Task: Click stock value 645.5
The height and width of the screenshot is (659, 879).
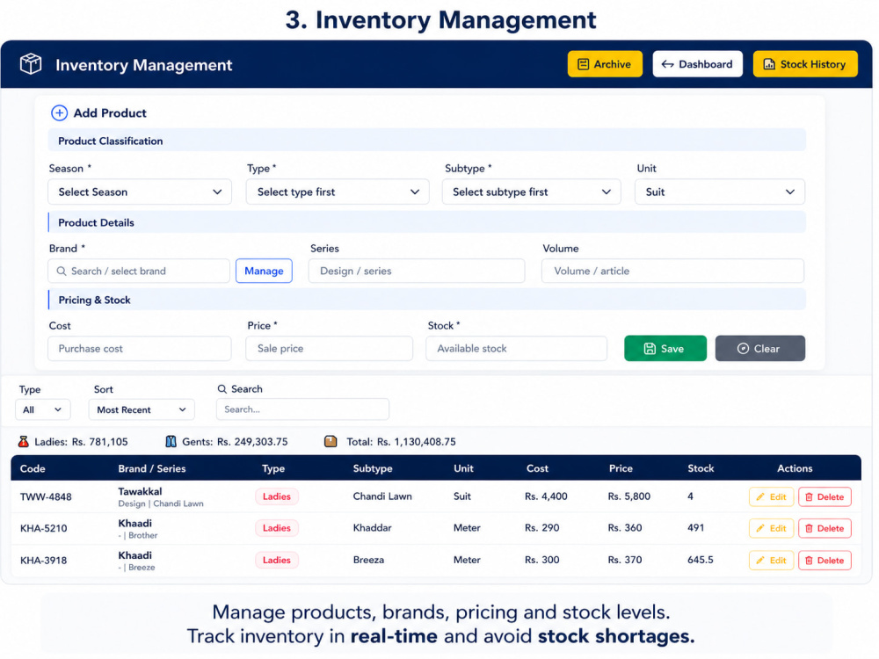Action: point(701,560)
